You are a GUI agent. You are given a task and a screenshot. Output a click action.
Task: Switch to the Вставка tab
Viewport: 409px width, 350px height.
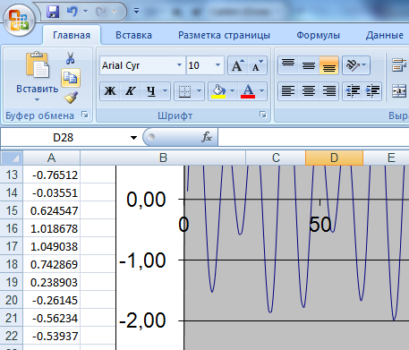pos(133,35)
